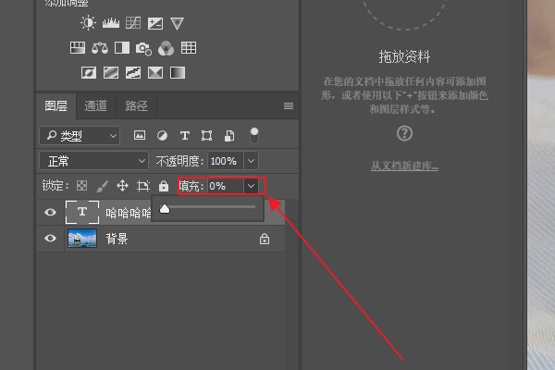Lock layer position

click(122, 186)
